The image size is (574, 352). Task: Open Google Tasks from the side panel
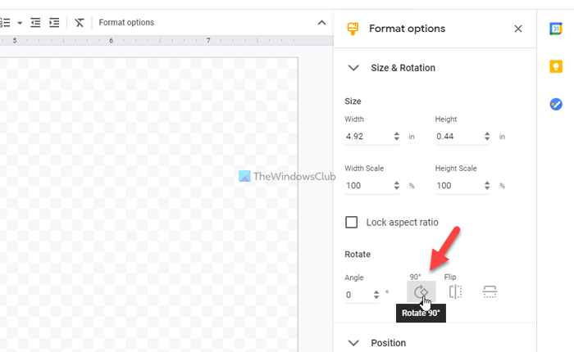pos(556,104)
